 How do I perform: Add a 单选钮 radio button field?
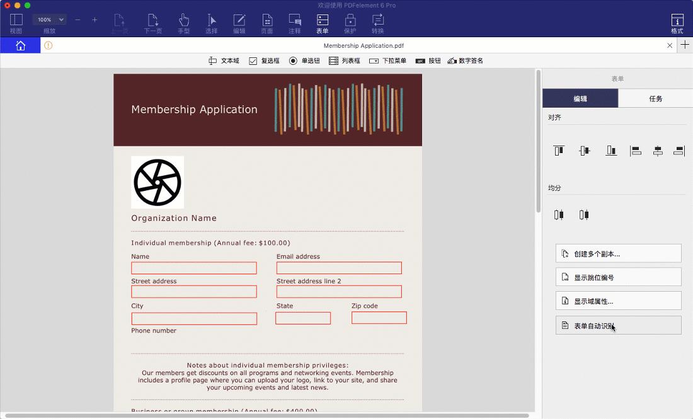[x=304, y=60]
